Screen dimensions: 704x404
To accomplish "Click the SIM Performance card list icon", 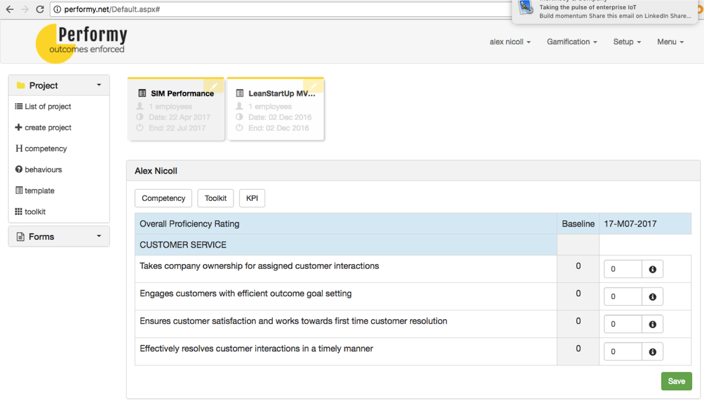I will point(142,93).
